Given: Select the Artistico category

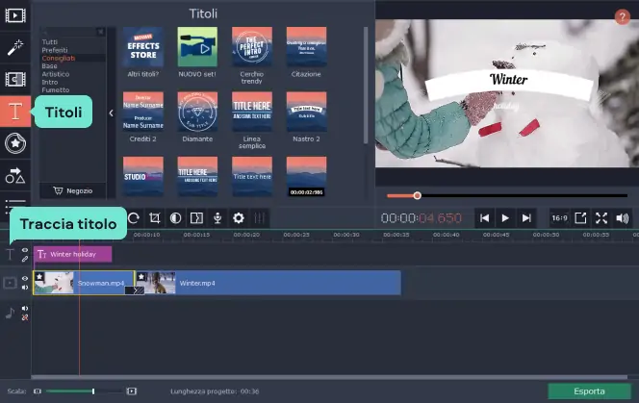Looking at the screenshot, I should coord(56,74).
